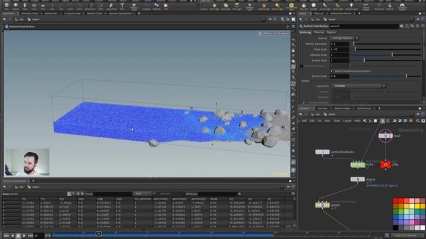Click the current frame marker on timeline

click(x=99, y=234)
